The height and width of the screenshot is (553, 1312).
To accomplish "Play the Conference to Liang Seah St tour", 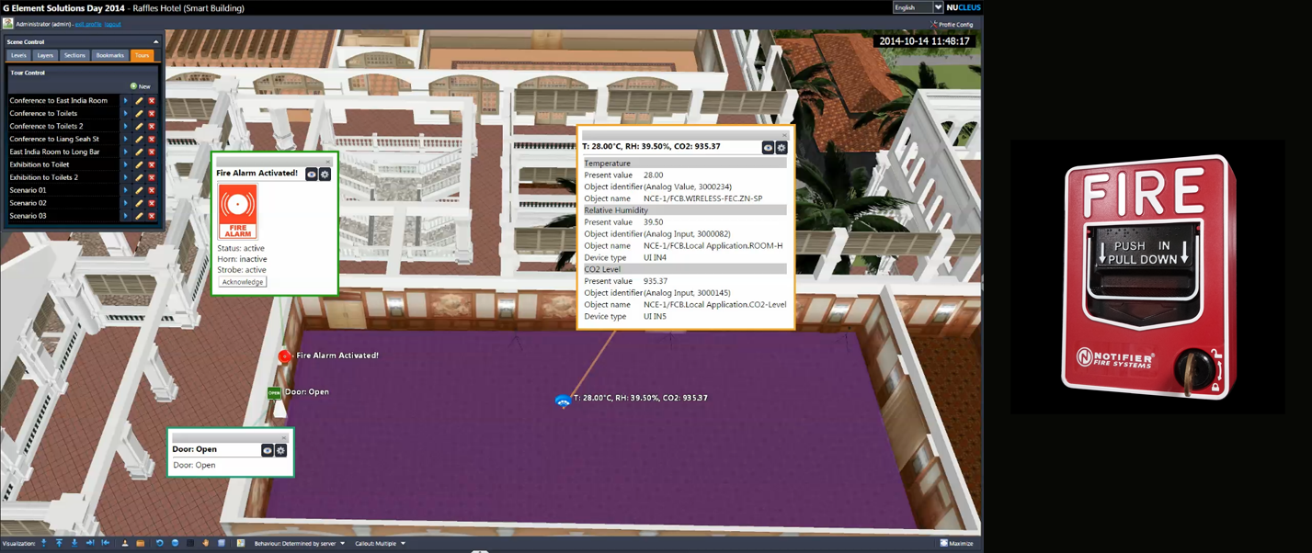I will coord(126,140).
